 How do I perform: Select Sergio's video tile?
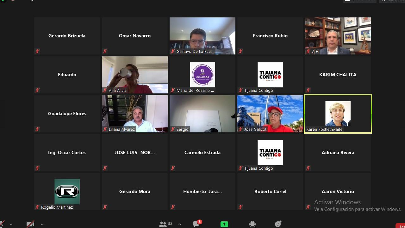[202, 114]
